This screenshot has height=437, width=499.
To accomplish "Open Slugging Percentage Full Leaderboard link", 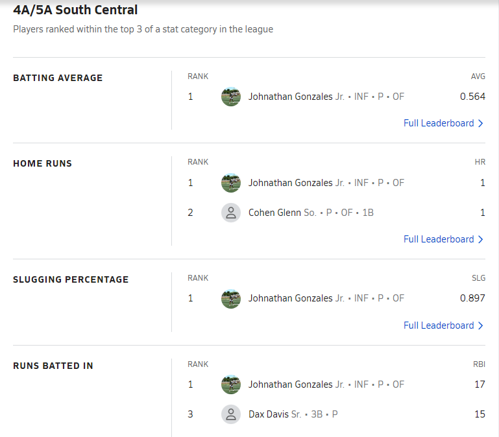I will (x=439, y=325).
